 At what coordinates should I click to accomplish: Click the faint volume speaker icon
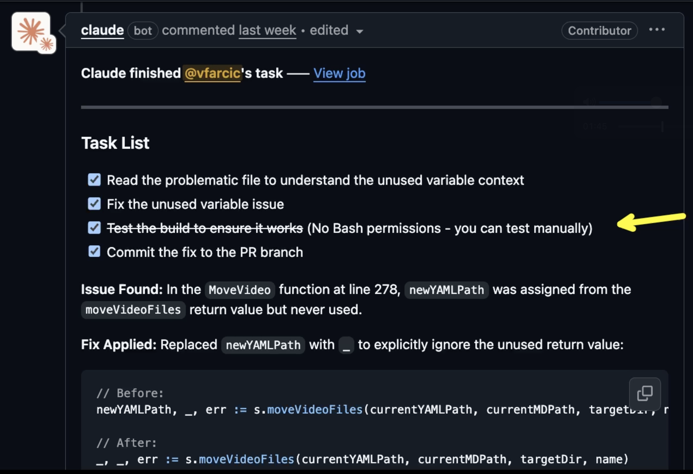[x=589, y=103]
